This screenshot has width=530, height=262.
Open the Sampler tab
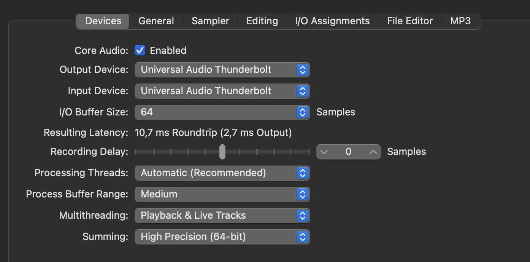point(210,21)
